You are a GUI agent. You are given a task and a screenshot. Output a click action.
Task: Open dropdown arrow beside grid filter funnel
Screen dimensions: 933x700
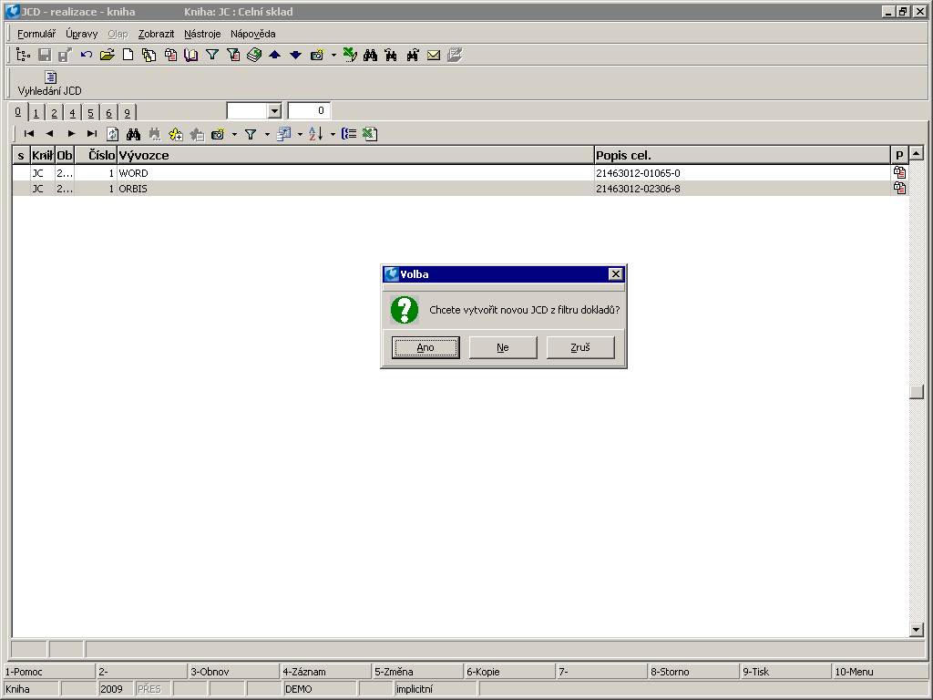(267, 135)
